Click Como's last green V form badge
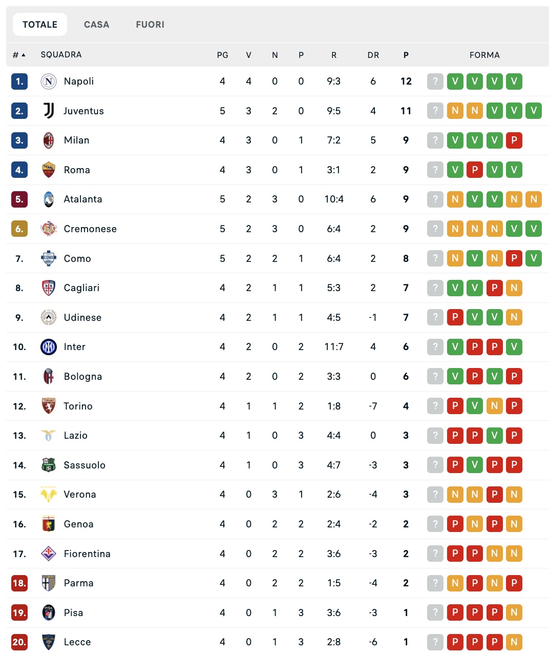Viewport: 549px width, 654px height. coord(534,258)
